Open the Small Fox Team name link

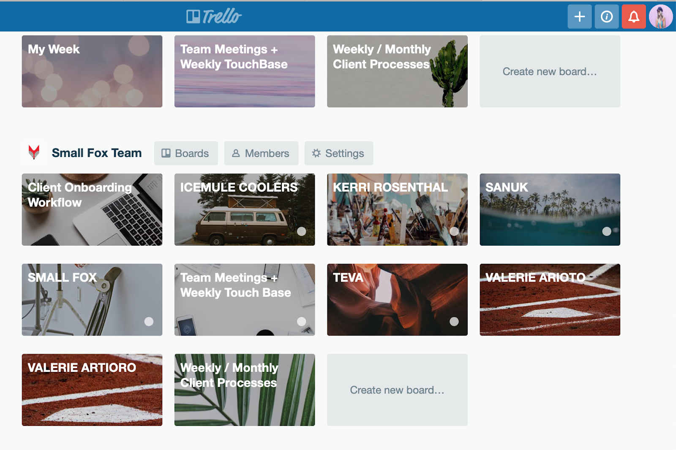(96, 153)
